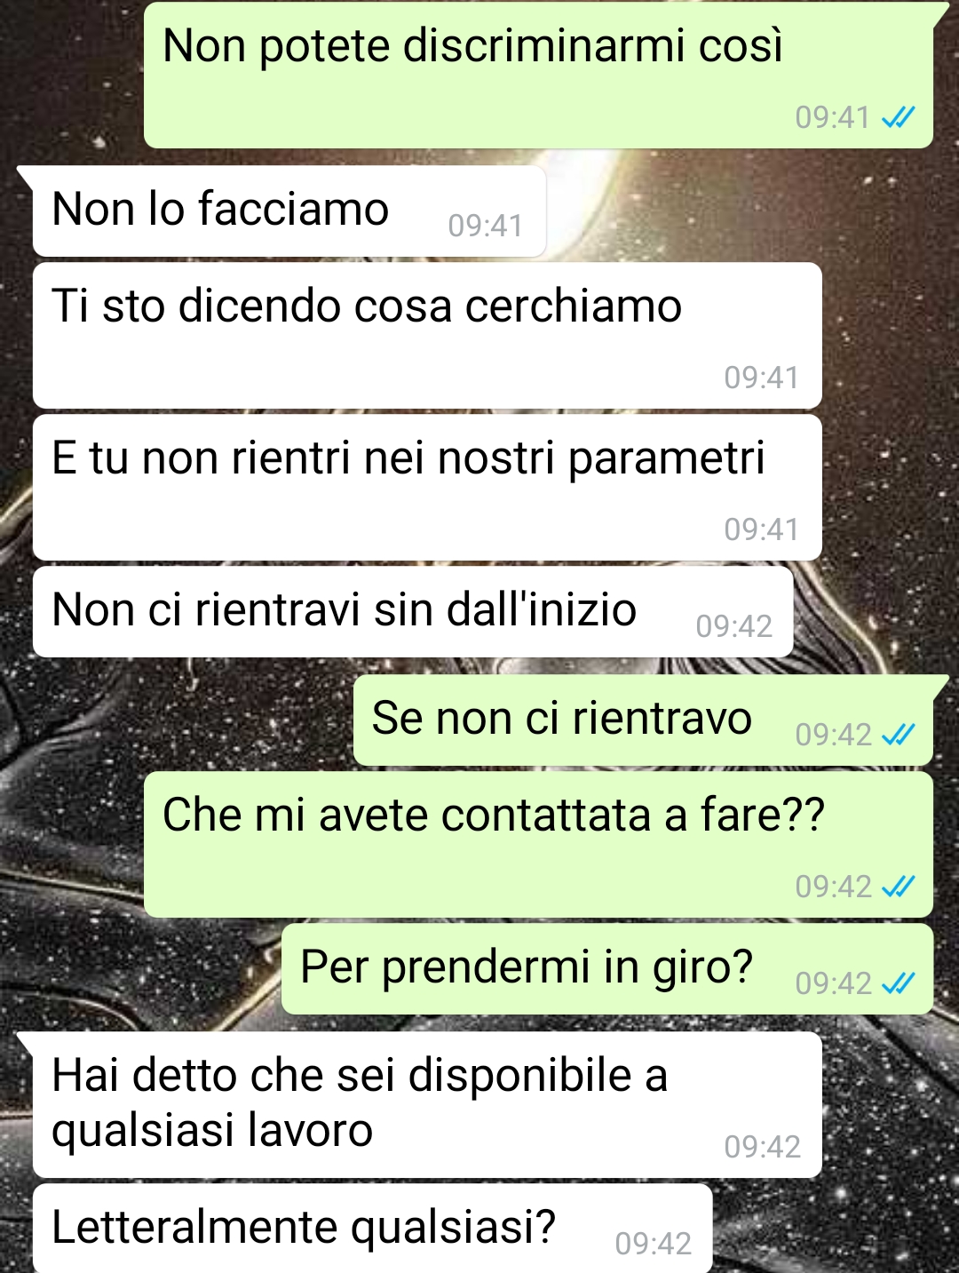Tap the double check on 'Che mi avete contattata a fare??'

pos(898,887)
